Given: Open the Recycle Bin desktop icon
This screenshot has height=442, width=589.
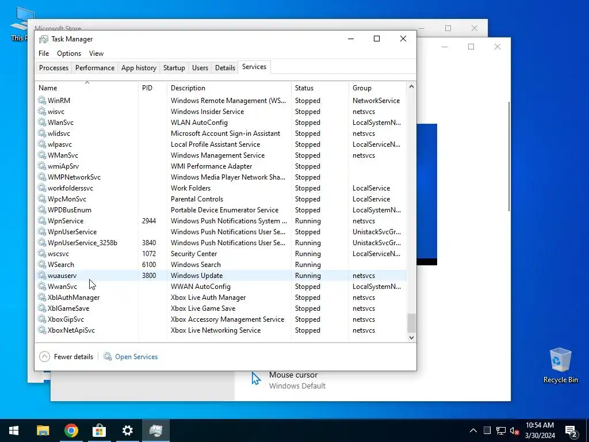Looking at the screenshot, I should coord(560,365).
